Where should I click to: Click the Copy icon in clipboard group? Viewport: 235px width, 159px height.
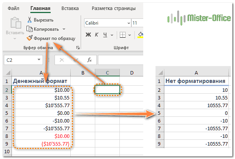point(30,29)
